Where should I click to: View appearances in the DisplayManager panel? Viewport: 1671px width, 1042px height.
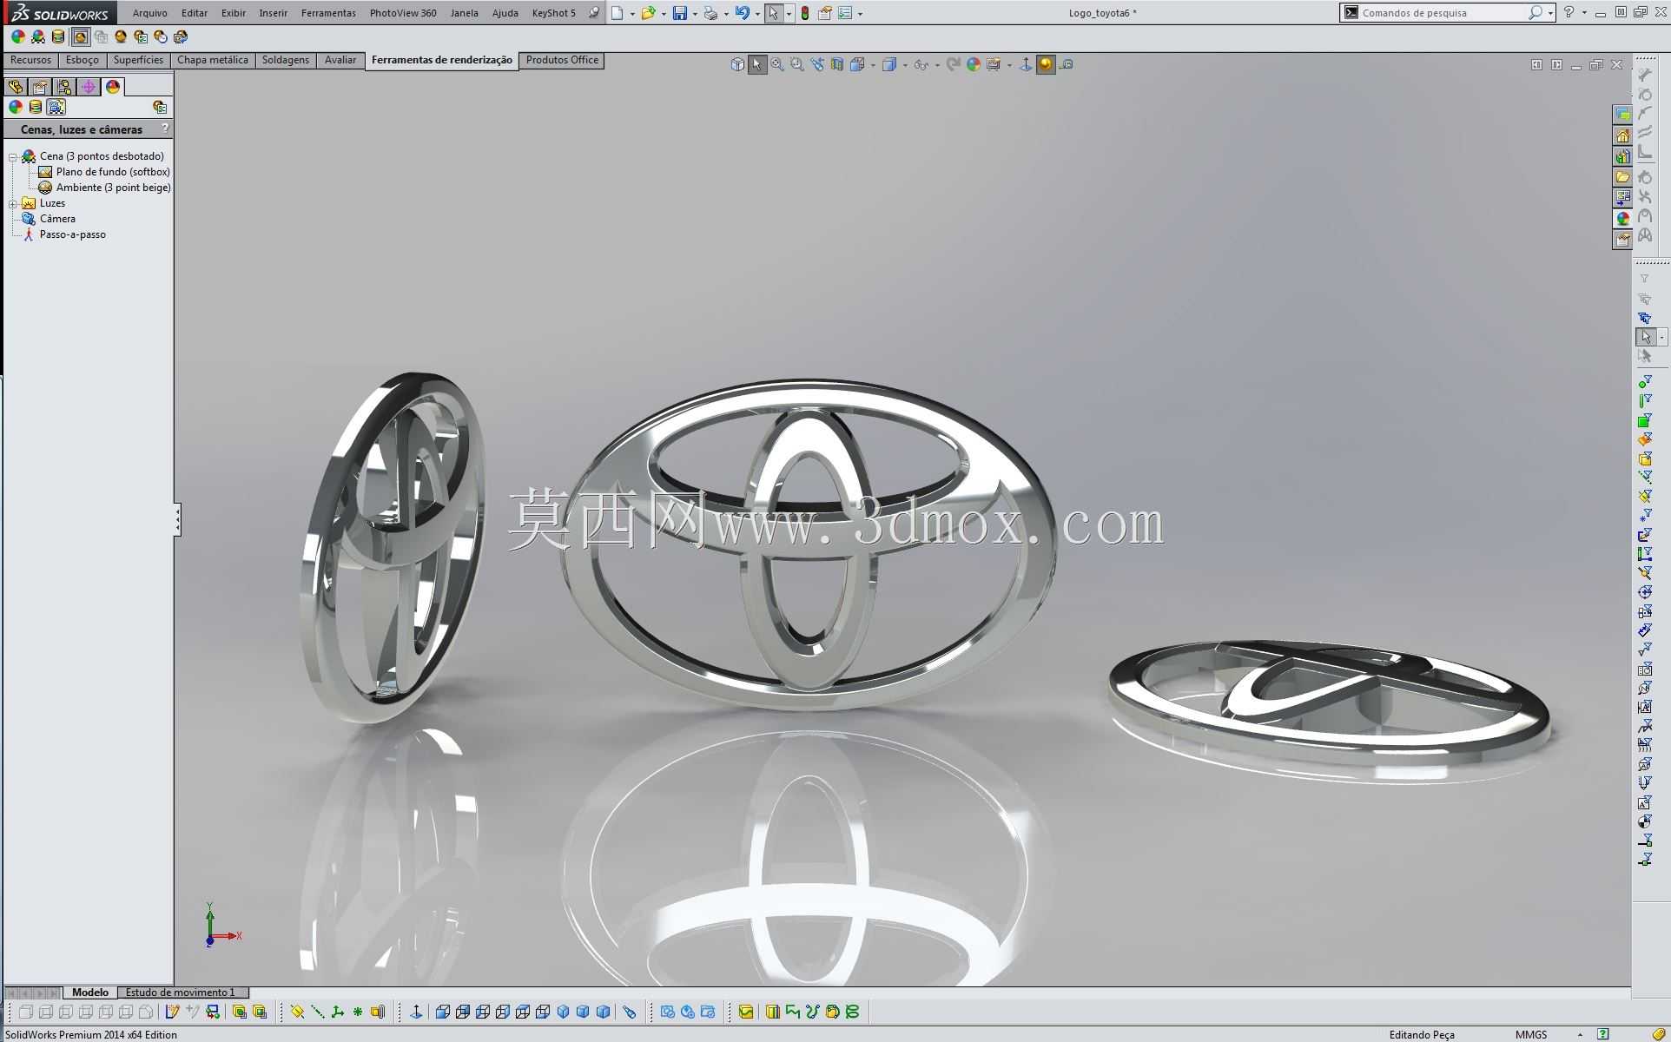(16, 107)
